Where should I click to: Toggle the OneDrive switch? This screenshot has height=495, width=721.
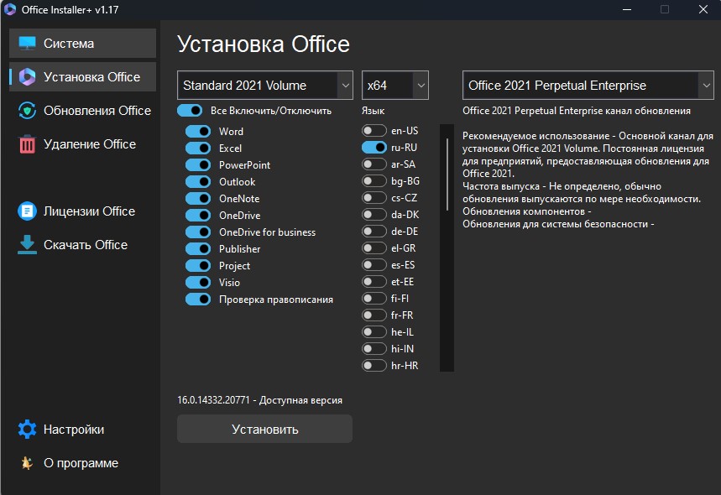click(198, 215)
